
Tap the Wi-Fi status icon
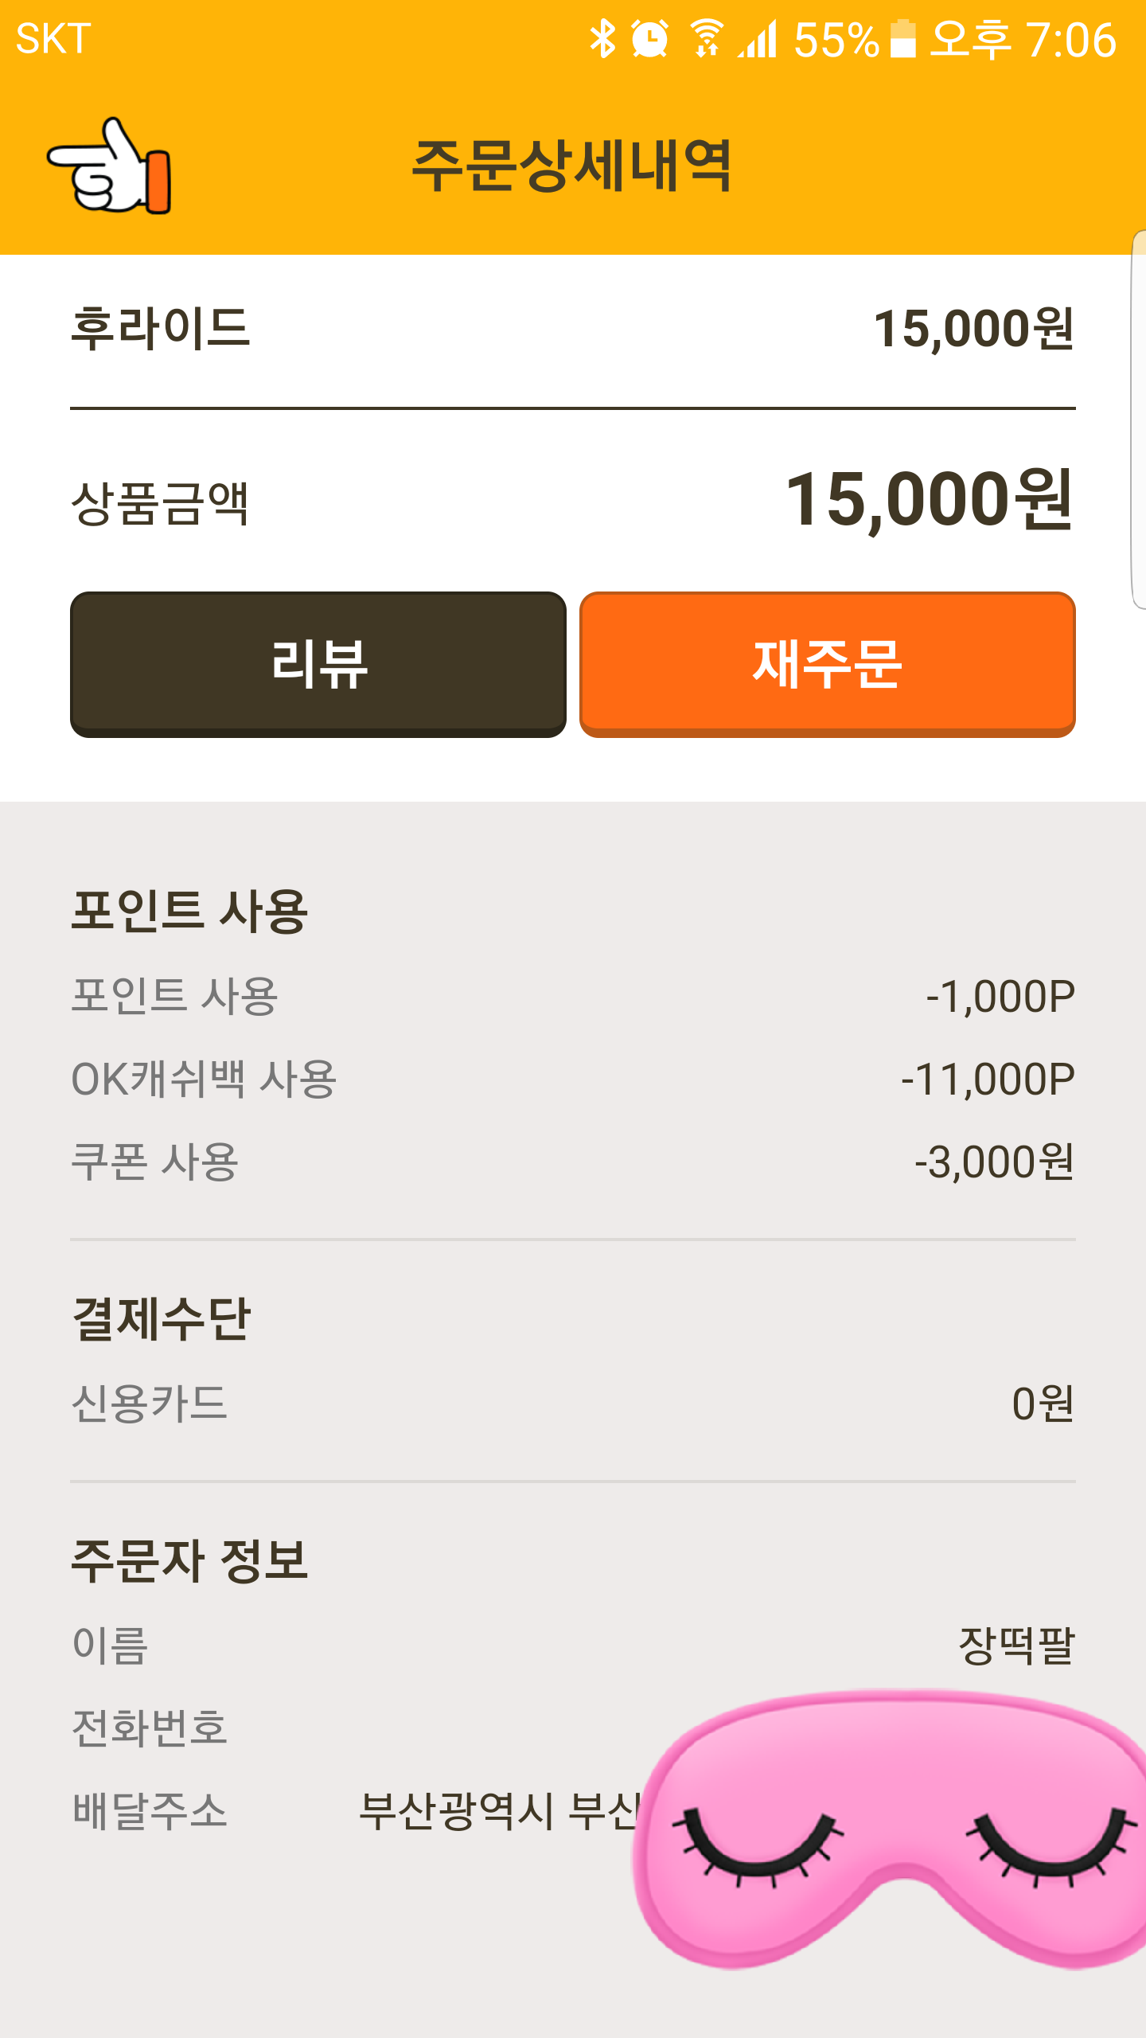coord(706,39)
